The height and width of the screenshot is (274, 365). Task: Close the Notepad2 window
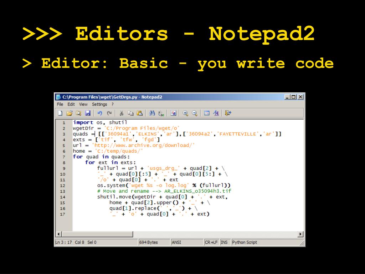point(300,97)
